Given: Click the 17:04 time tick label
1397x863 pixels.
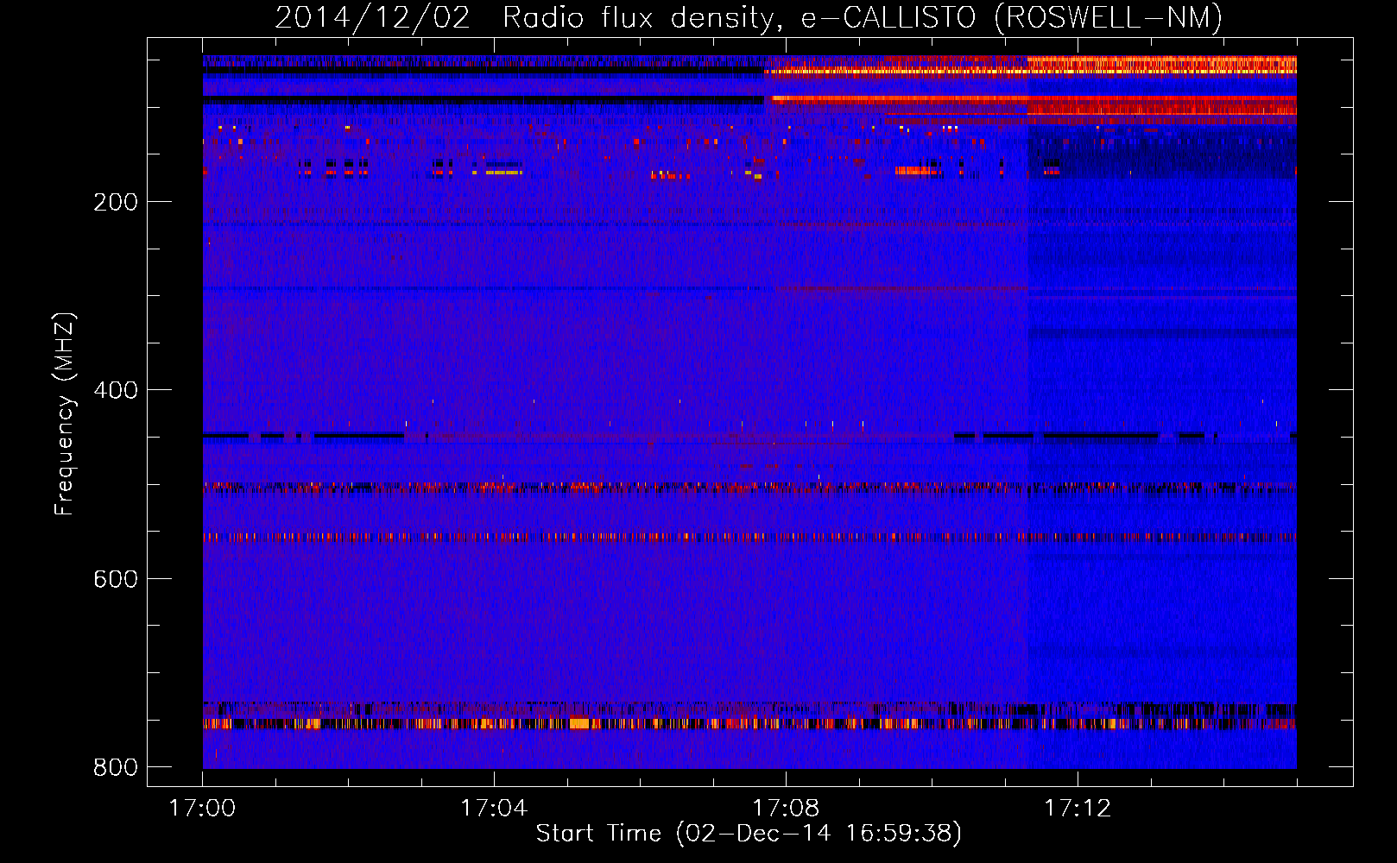Looking at the screenshot, I should pos(494,809).
